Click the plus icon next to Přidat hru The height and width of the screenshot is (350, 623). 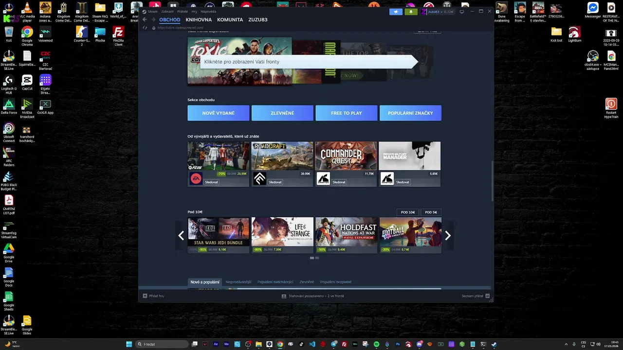click(145, 296)
